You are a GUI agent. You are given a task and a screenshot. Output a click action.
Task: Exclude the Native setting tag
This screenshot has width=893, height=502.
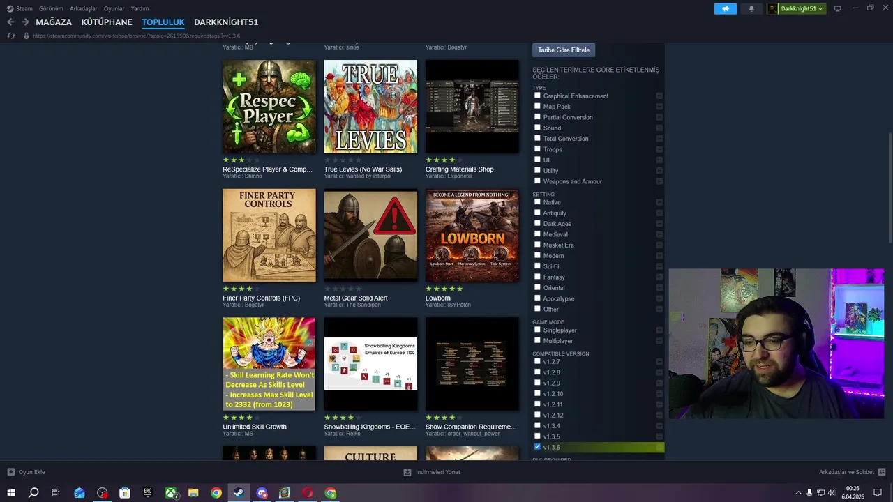click(659, 202)
